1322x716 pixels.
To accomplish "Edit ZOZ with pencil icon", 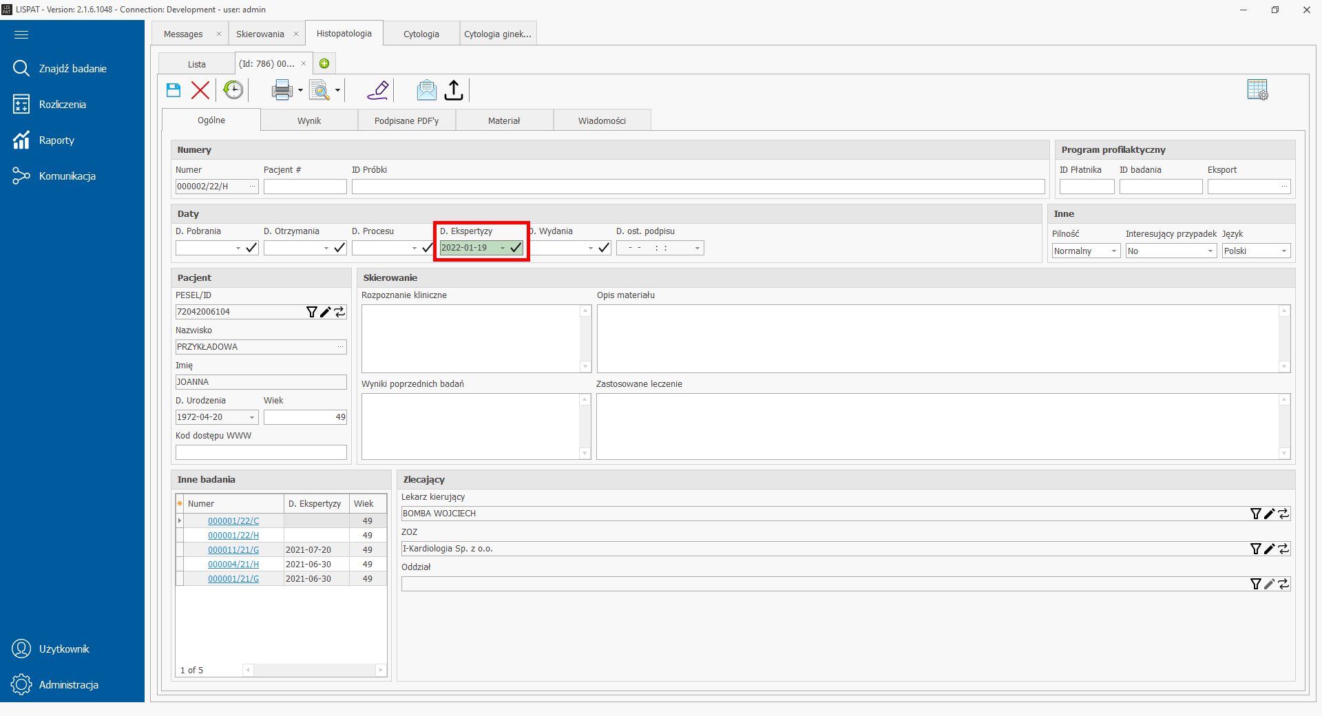I will [x=1269, y=549].
